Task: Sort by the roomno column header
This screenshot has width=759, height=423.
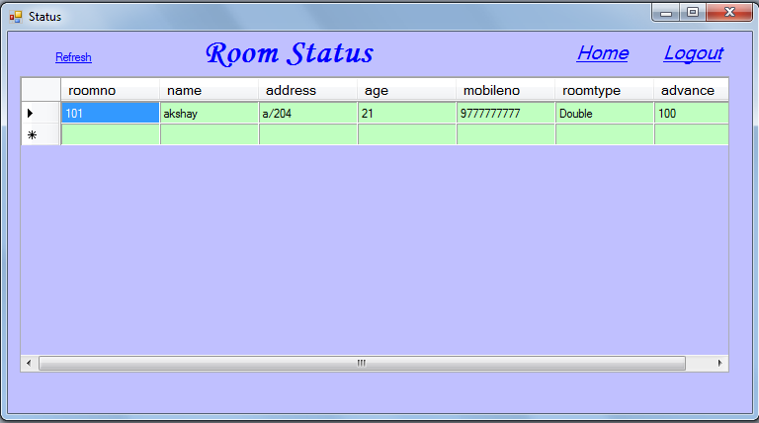Action: pyautogui.click(x=110, y=90)
